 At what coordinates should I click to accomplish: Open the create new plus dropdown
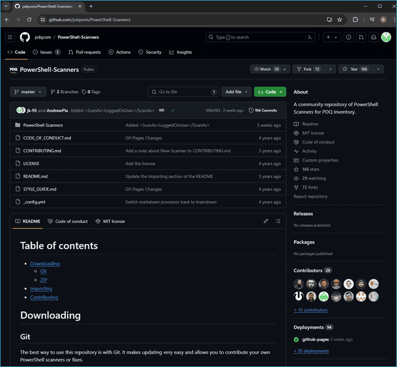[331, 37]
